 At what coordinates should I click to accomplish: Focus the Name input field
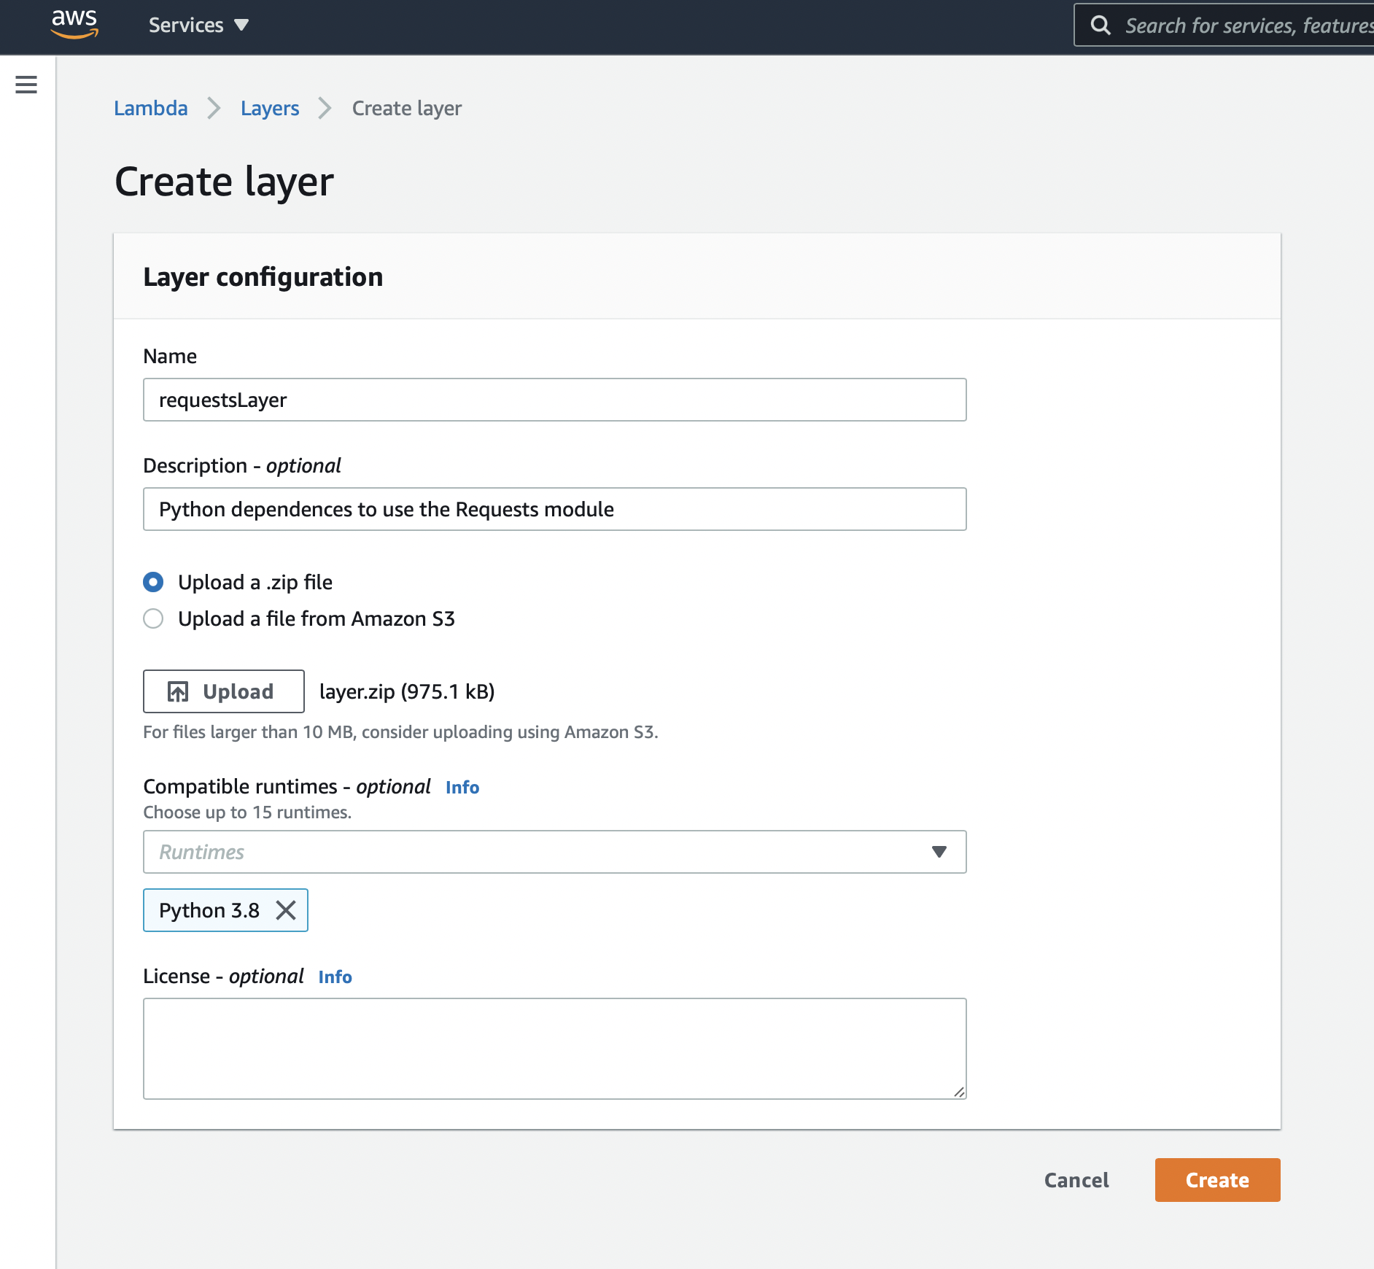tap(555, 400)
